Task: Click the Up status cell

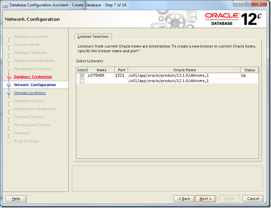Action: (250, 76)
